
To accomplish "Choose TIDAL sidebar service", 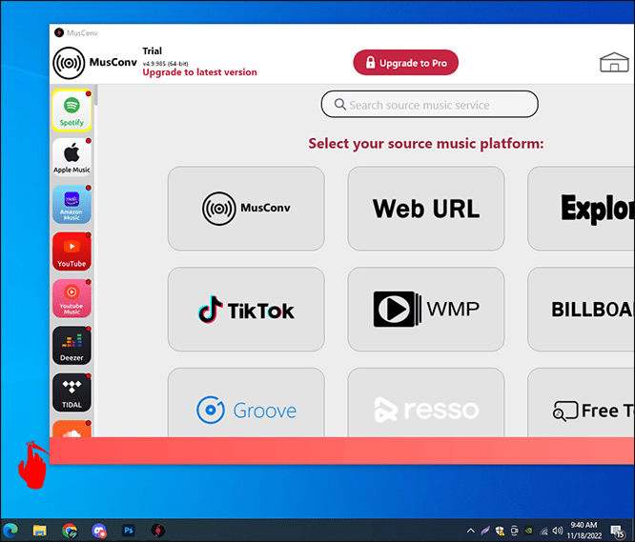I will 72,392.
